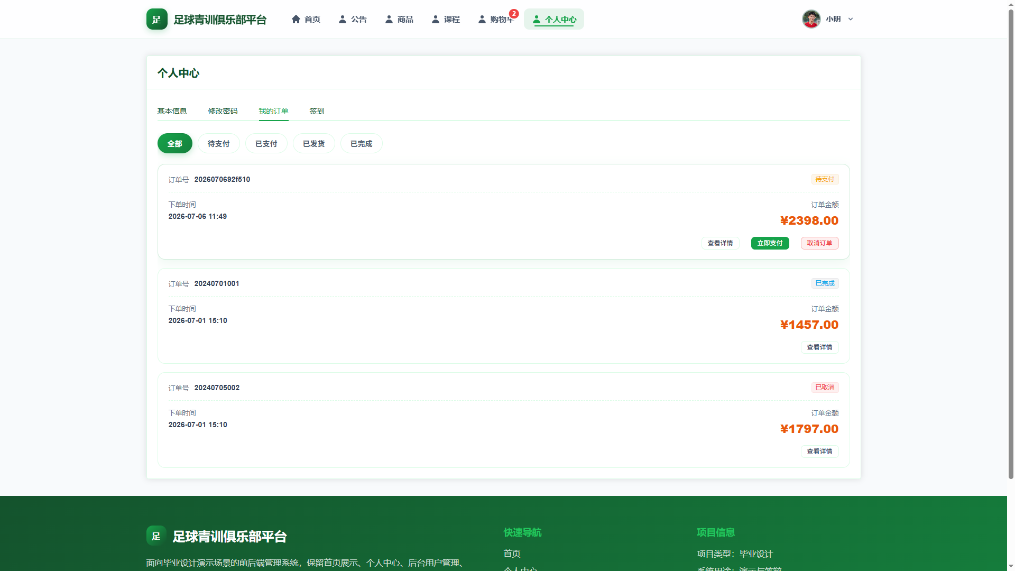Open the 个人中心 navigation item
The image size is (1015, 571).
click(x=554, y=19)
